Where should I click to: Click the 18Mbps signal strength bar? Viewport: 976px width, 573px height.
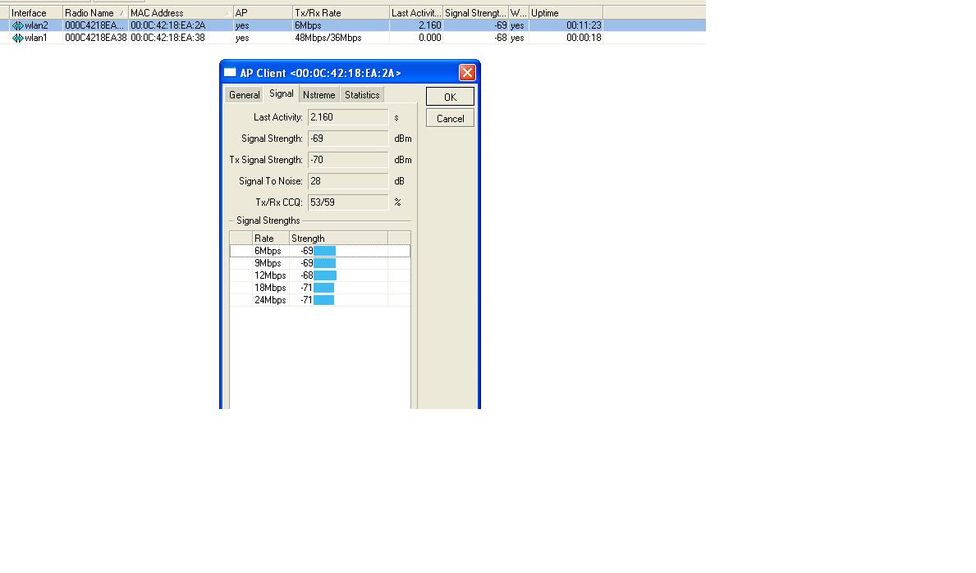(x=323, y=288)
